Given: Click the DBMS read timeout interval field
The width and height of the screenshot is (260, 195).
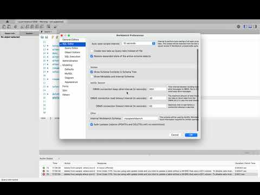Looking at the screenshot, I should click(157, 98).
